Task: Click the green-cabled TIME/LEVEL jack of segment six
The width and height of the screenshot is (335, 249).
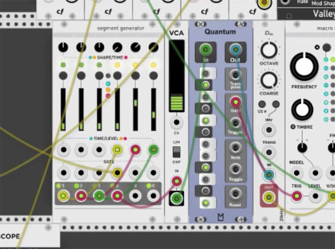Action: click(x=153, y=150)
